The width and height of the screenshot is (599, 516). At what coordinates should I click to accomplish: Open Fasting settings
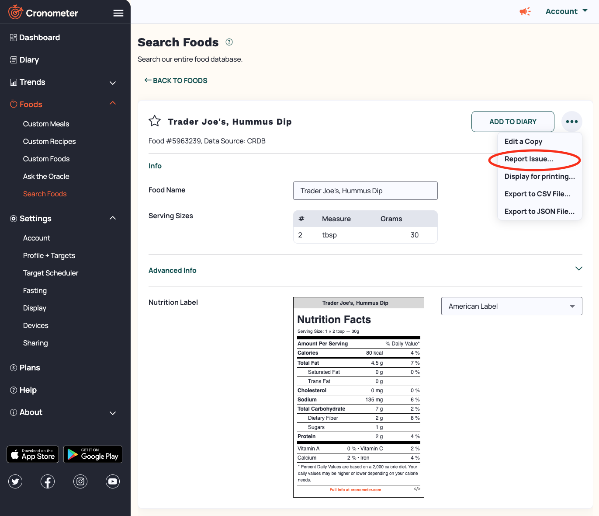tap(35, 290)
